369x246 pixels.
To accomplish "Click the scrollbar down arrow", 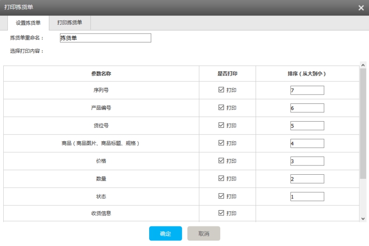I will coord(363,218).
